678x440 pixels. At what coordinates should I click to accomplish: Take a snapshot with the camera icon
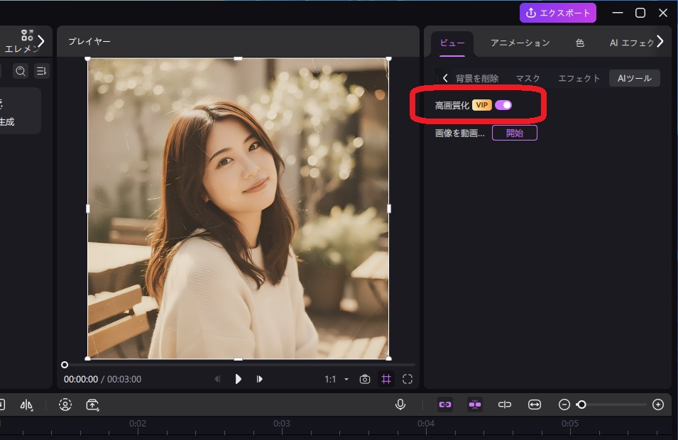(x=364, y=379)
